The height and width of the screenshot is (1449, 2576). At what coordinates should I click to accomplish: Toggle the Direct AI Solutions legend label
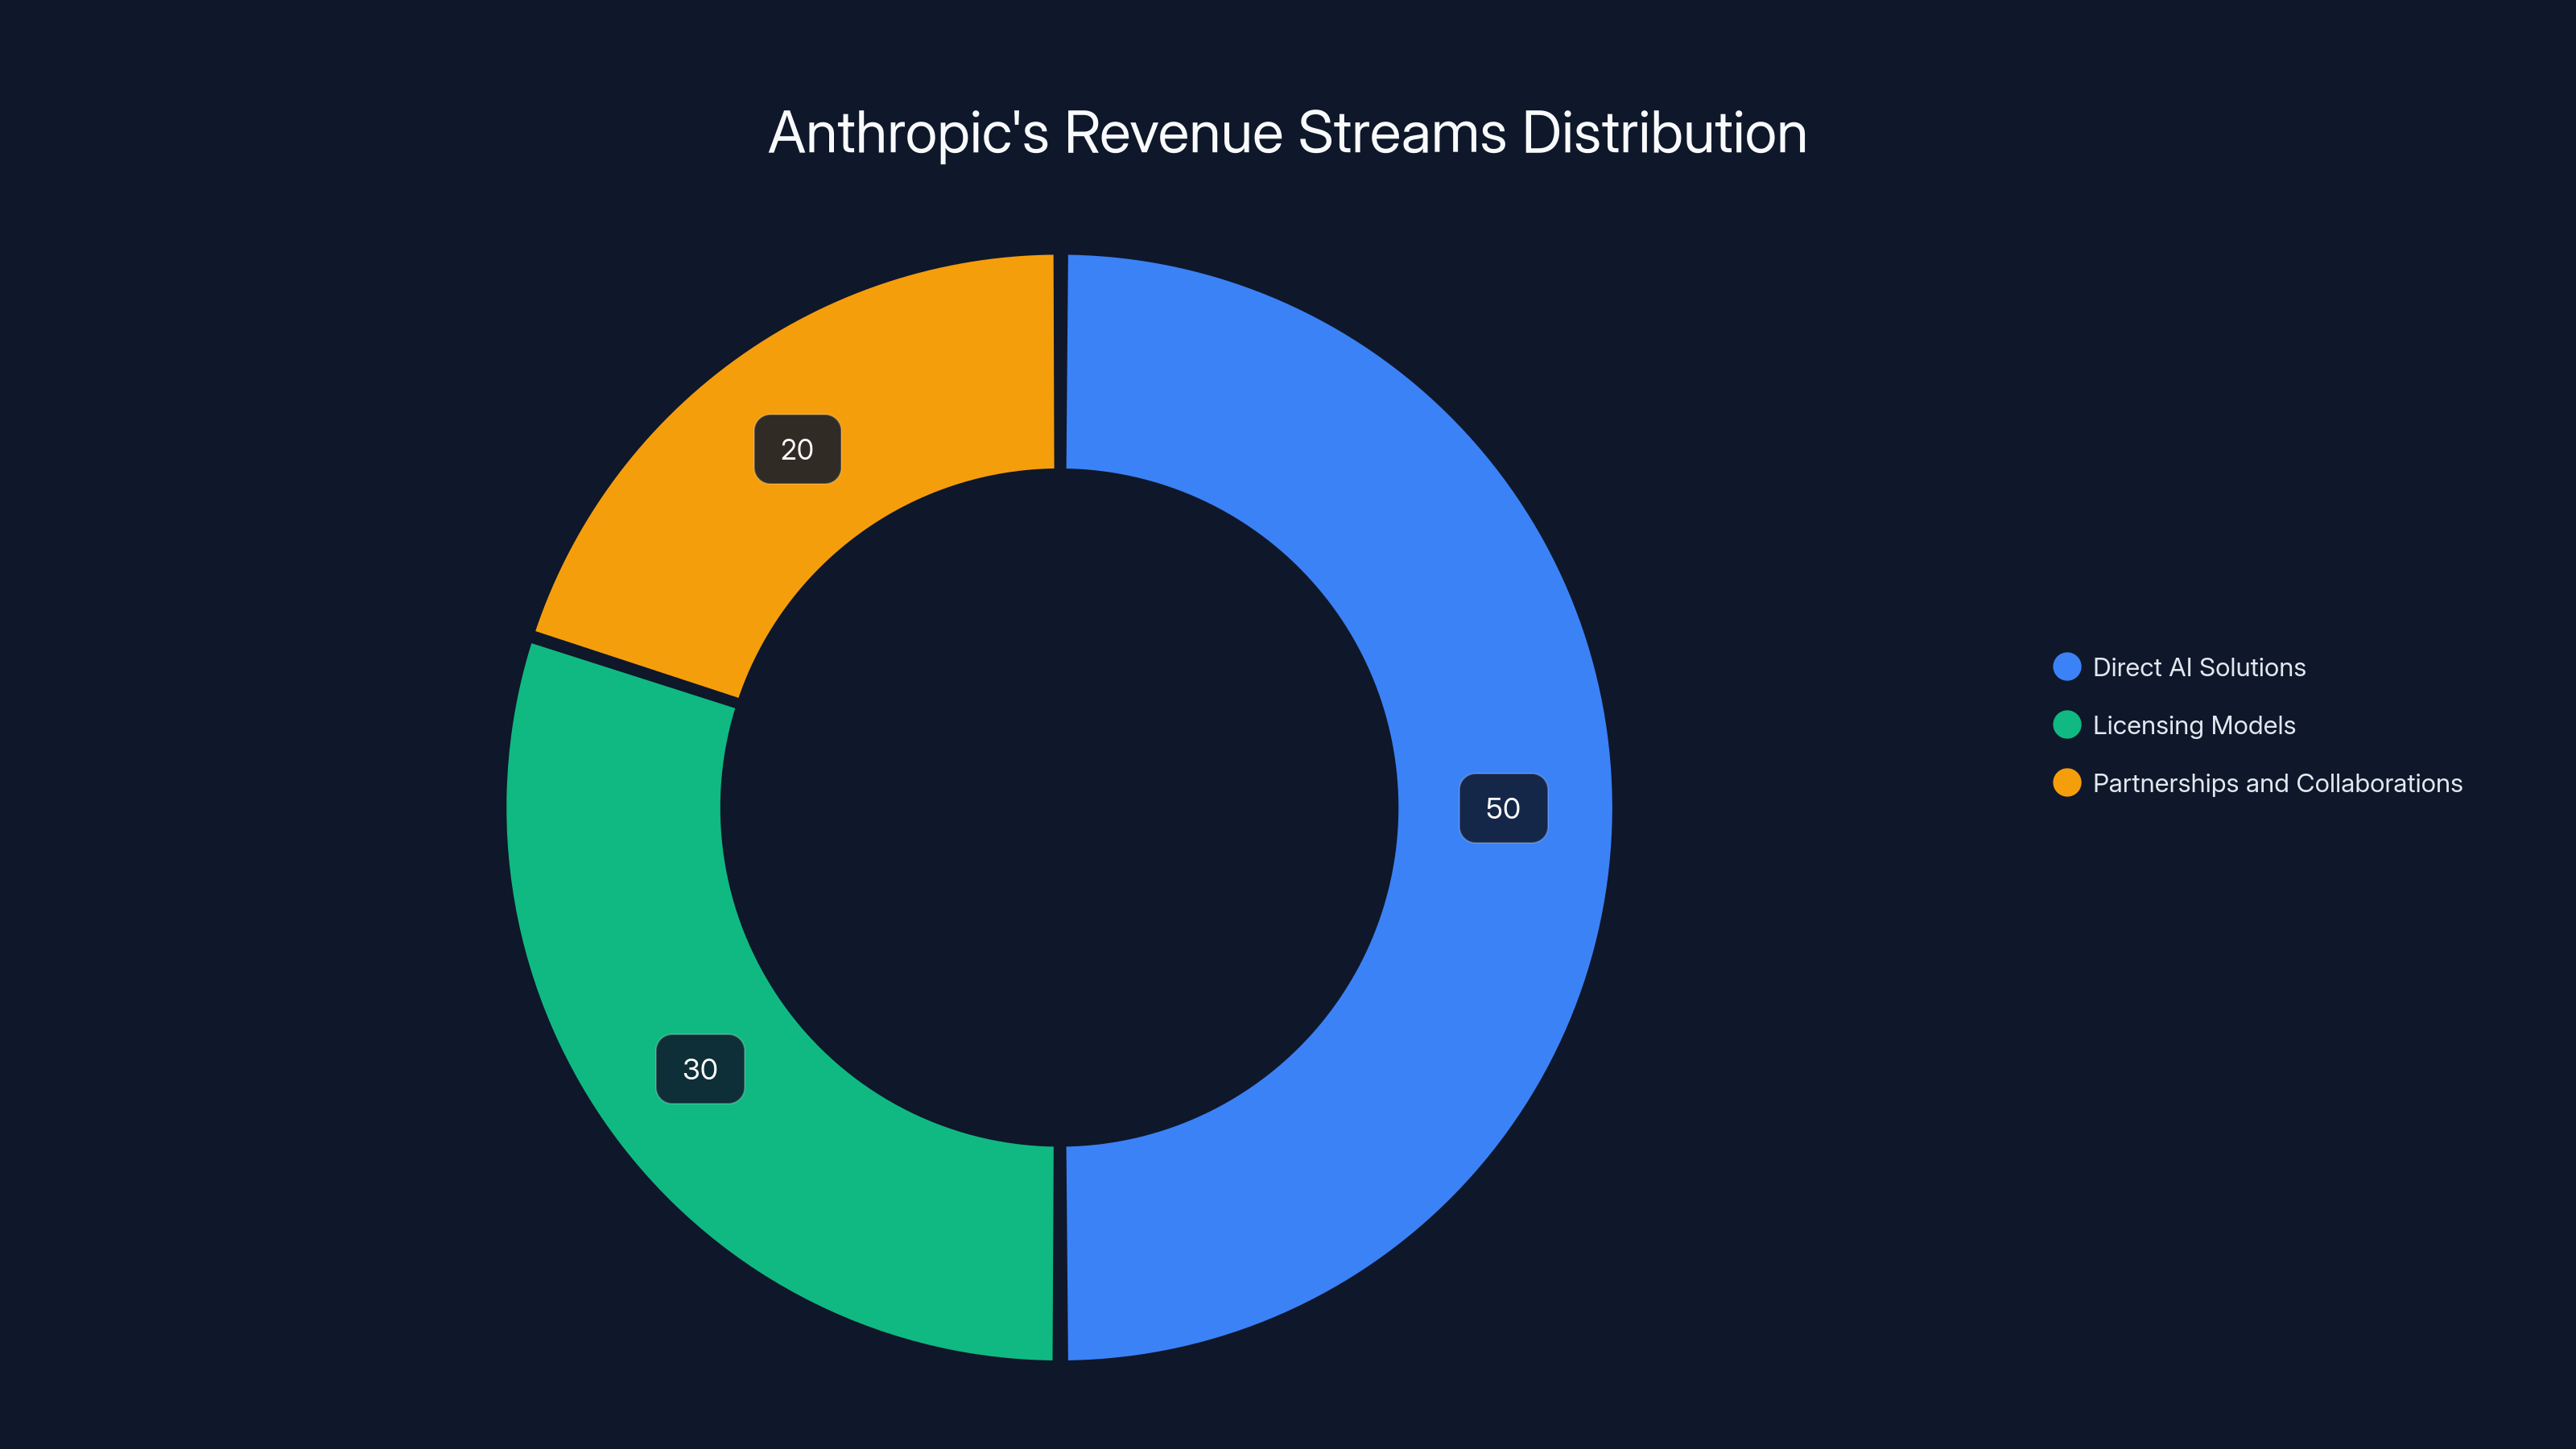coord(2199,667)
